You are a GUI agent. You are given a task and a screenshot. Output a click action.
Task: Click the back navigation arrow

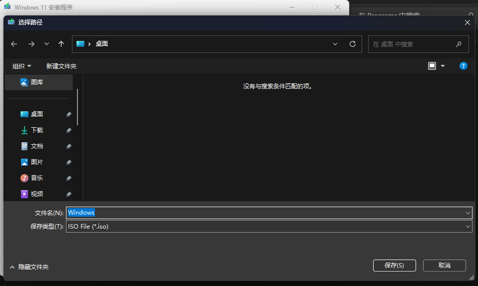[14, 44]
